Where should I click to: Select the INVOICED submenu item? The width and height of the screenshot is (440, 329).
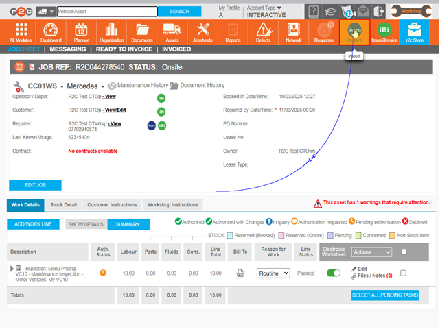pyautogui.click(x=176, y=49)
